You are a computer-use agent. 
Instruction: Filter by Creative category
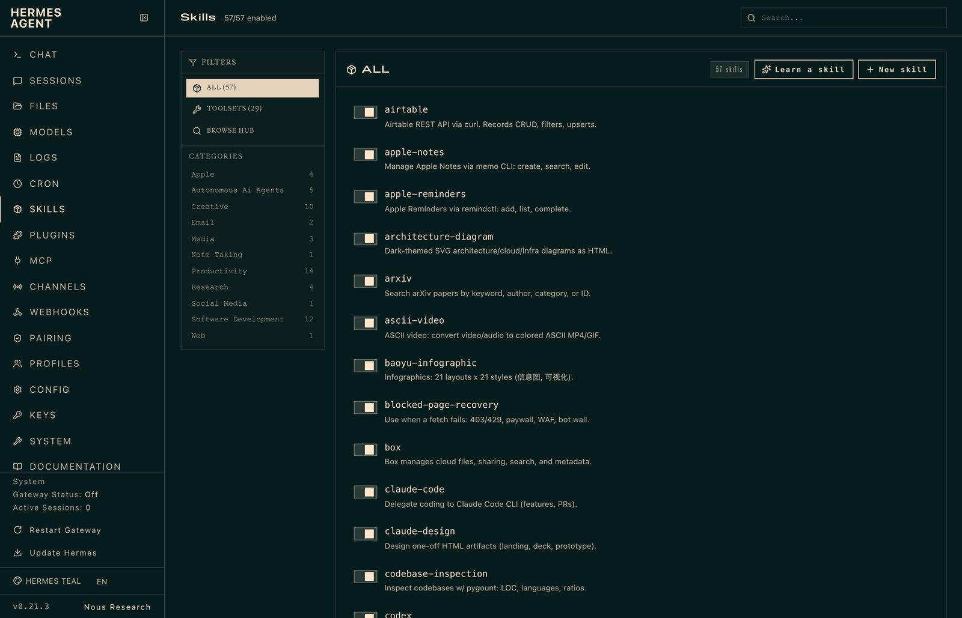click(253, 207)
